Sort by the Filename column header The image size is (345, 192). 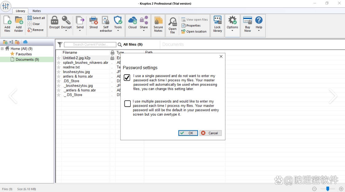[70, 52]
